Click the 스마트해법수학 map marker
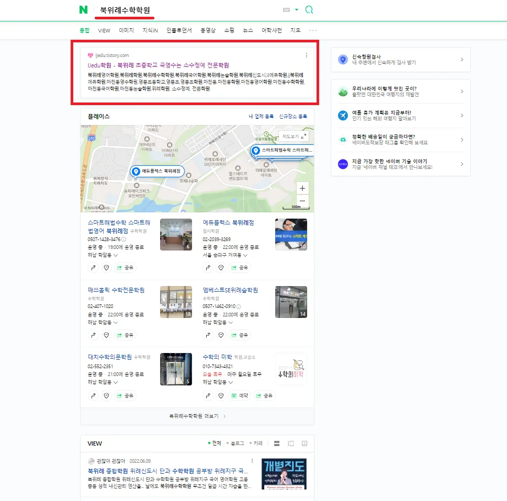 (282, 150)
